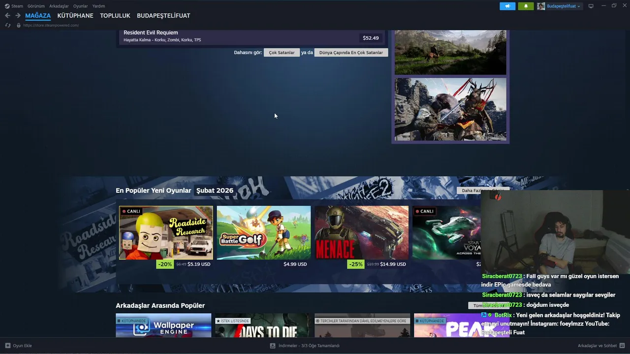
Task: Open the PEAK game thumbnail
Action: tap(462, 325)
